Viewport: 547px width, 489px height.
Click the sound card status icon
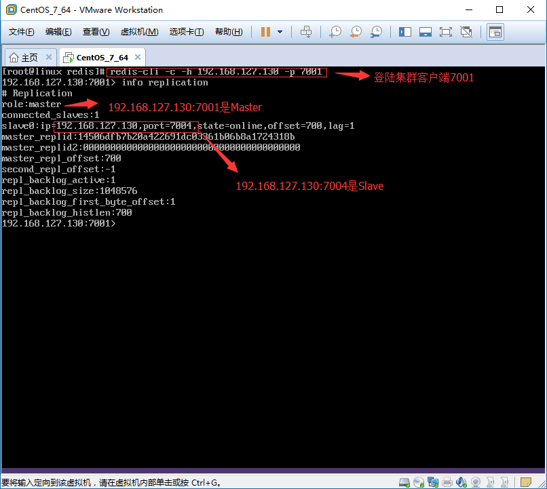click(x=461, y=482)
